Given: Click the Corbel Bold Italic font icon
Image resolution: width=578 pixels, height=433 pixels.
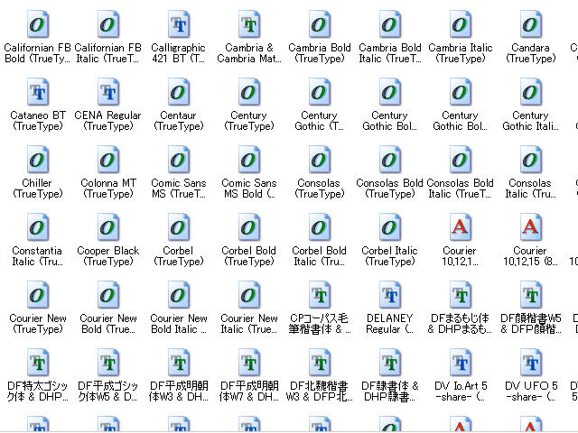Looking at the screenshot, I should [319, 227].
